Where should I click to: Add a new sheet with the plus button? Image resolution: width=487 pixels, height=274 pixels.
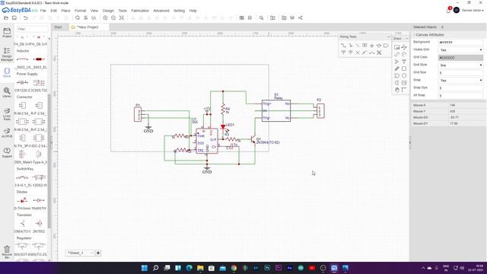coord(98,253)
